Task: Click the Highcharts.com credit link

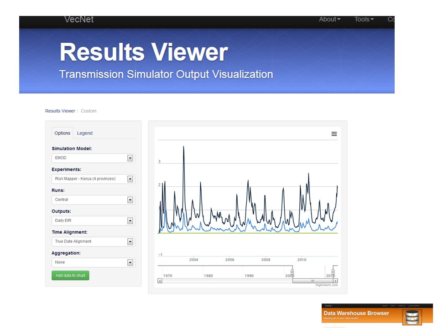Action: click(x=327, y=285)
